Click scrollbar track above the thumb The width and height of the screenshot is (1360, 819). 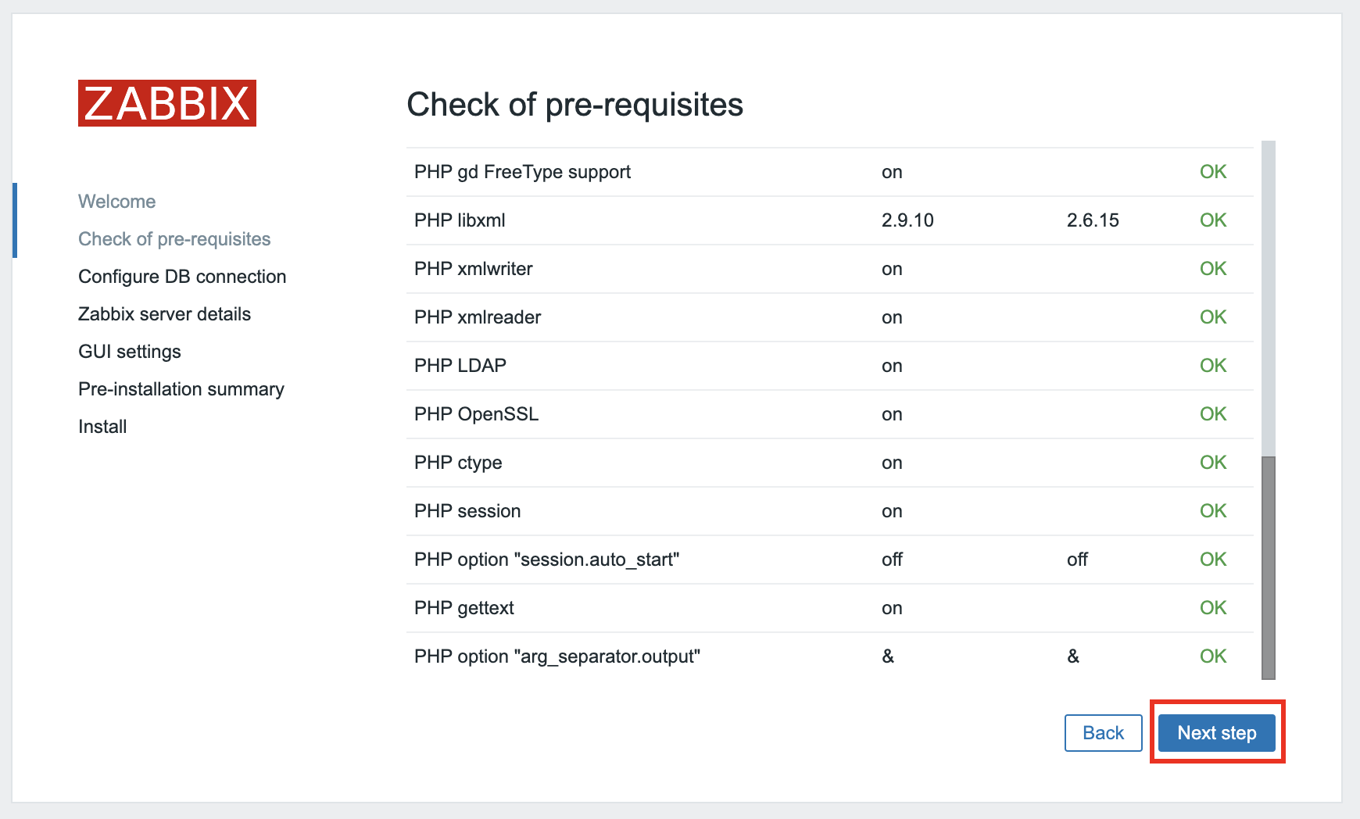click(1268, 297)
